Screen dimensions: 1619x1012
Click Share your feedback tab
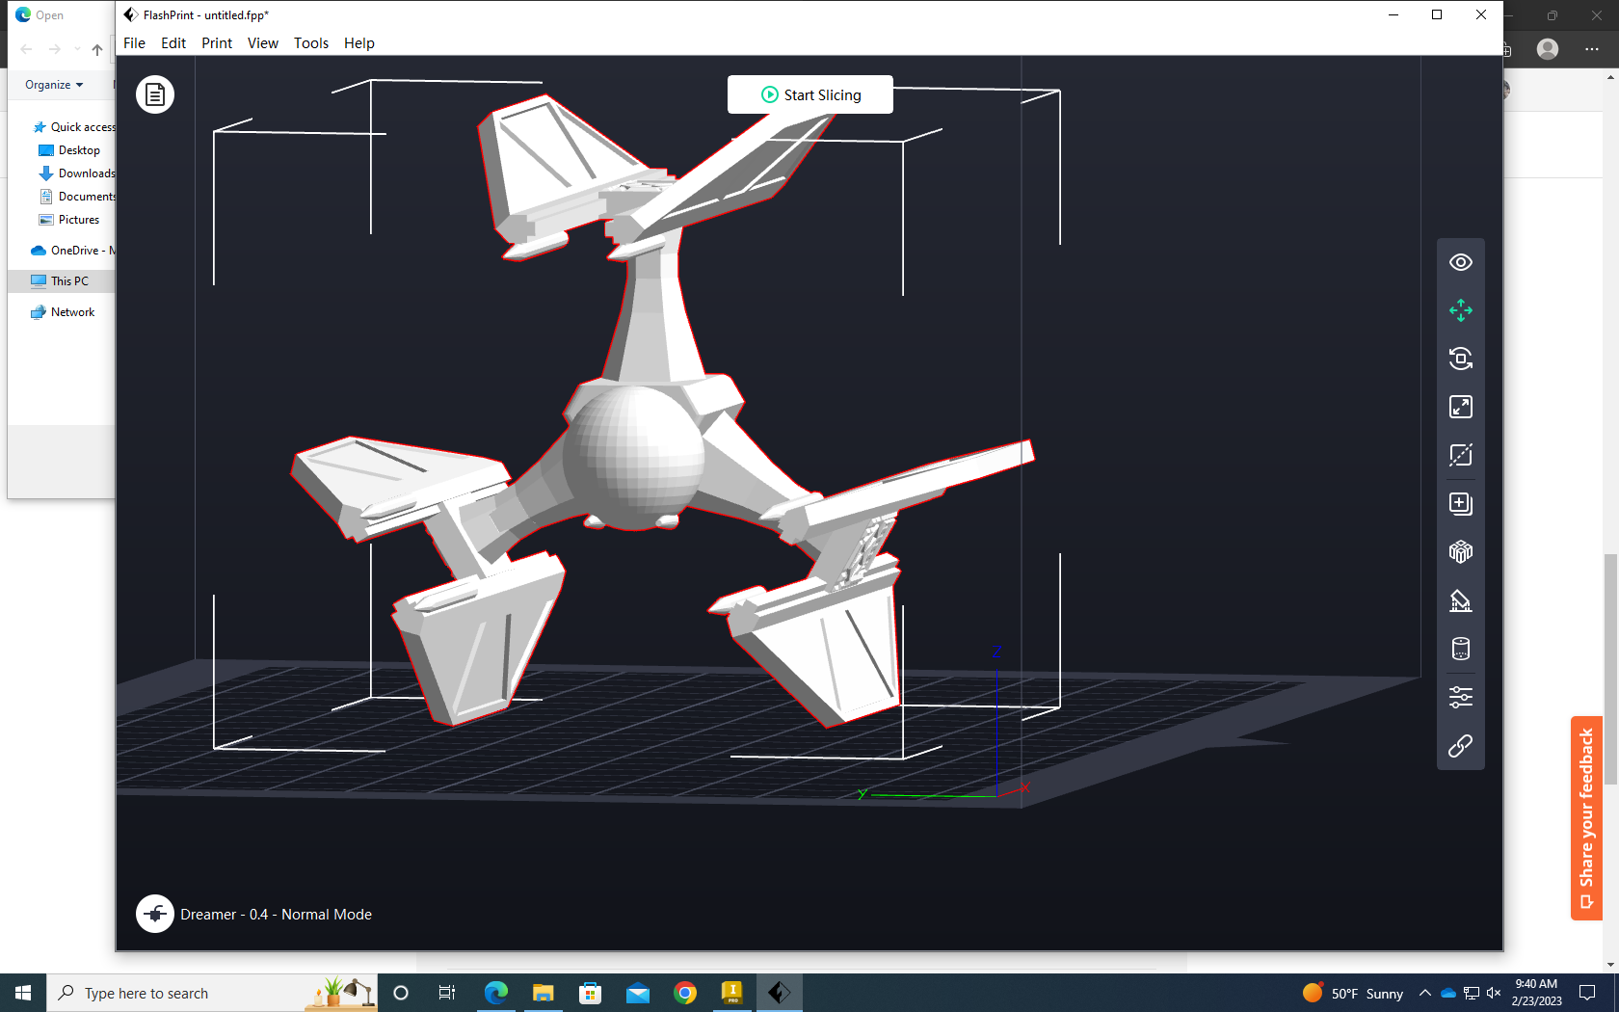pyautogui.click(x=1586, y=818)
